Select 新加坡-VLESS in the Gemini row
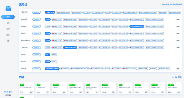This screenshot has width=184, height=98. click(x=123, y=33)
